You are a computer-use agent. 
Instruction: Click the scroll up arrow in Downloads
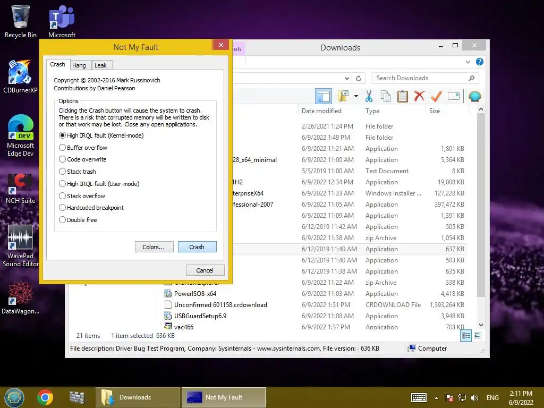481,109
